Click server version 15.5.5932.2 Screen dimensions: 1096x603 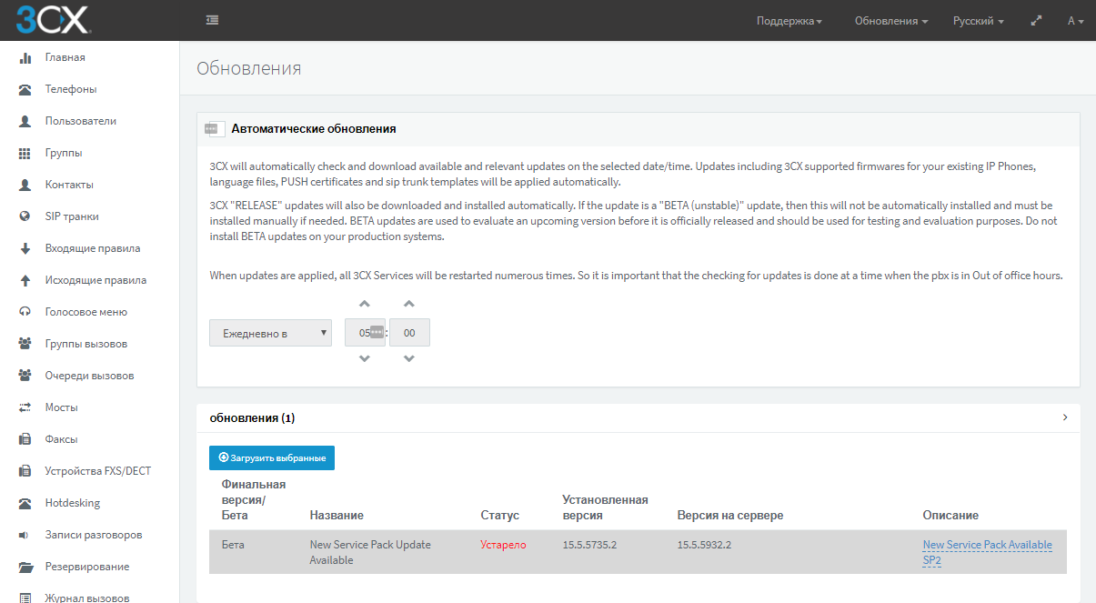tap(705, 545)
